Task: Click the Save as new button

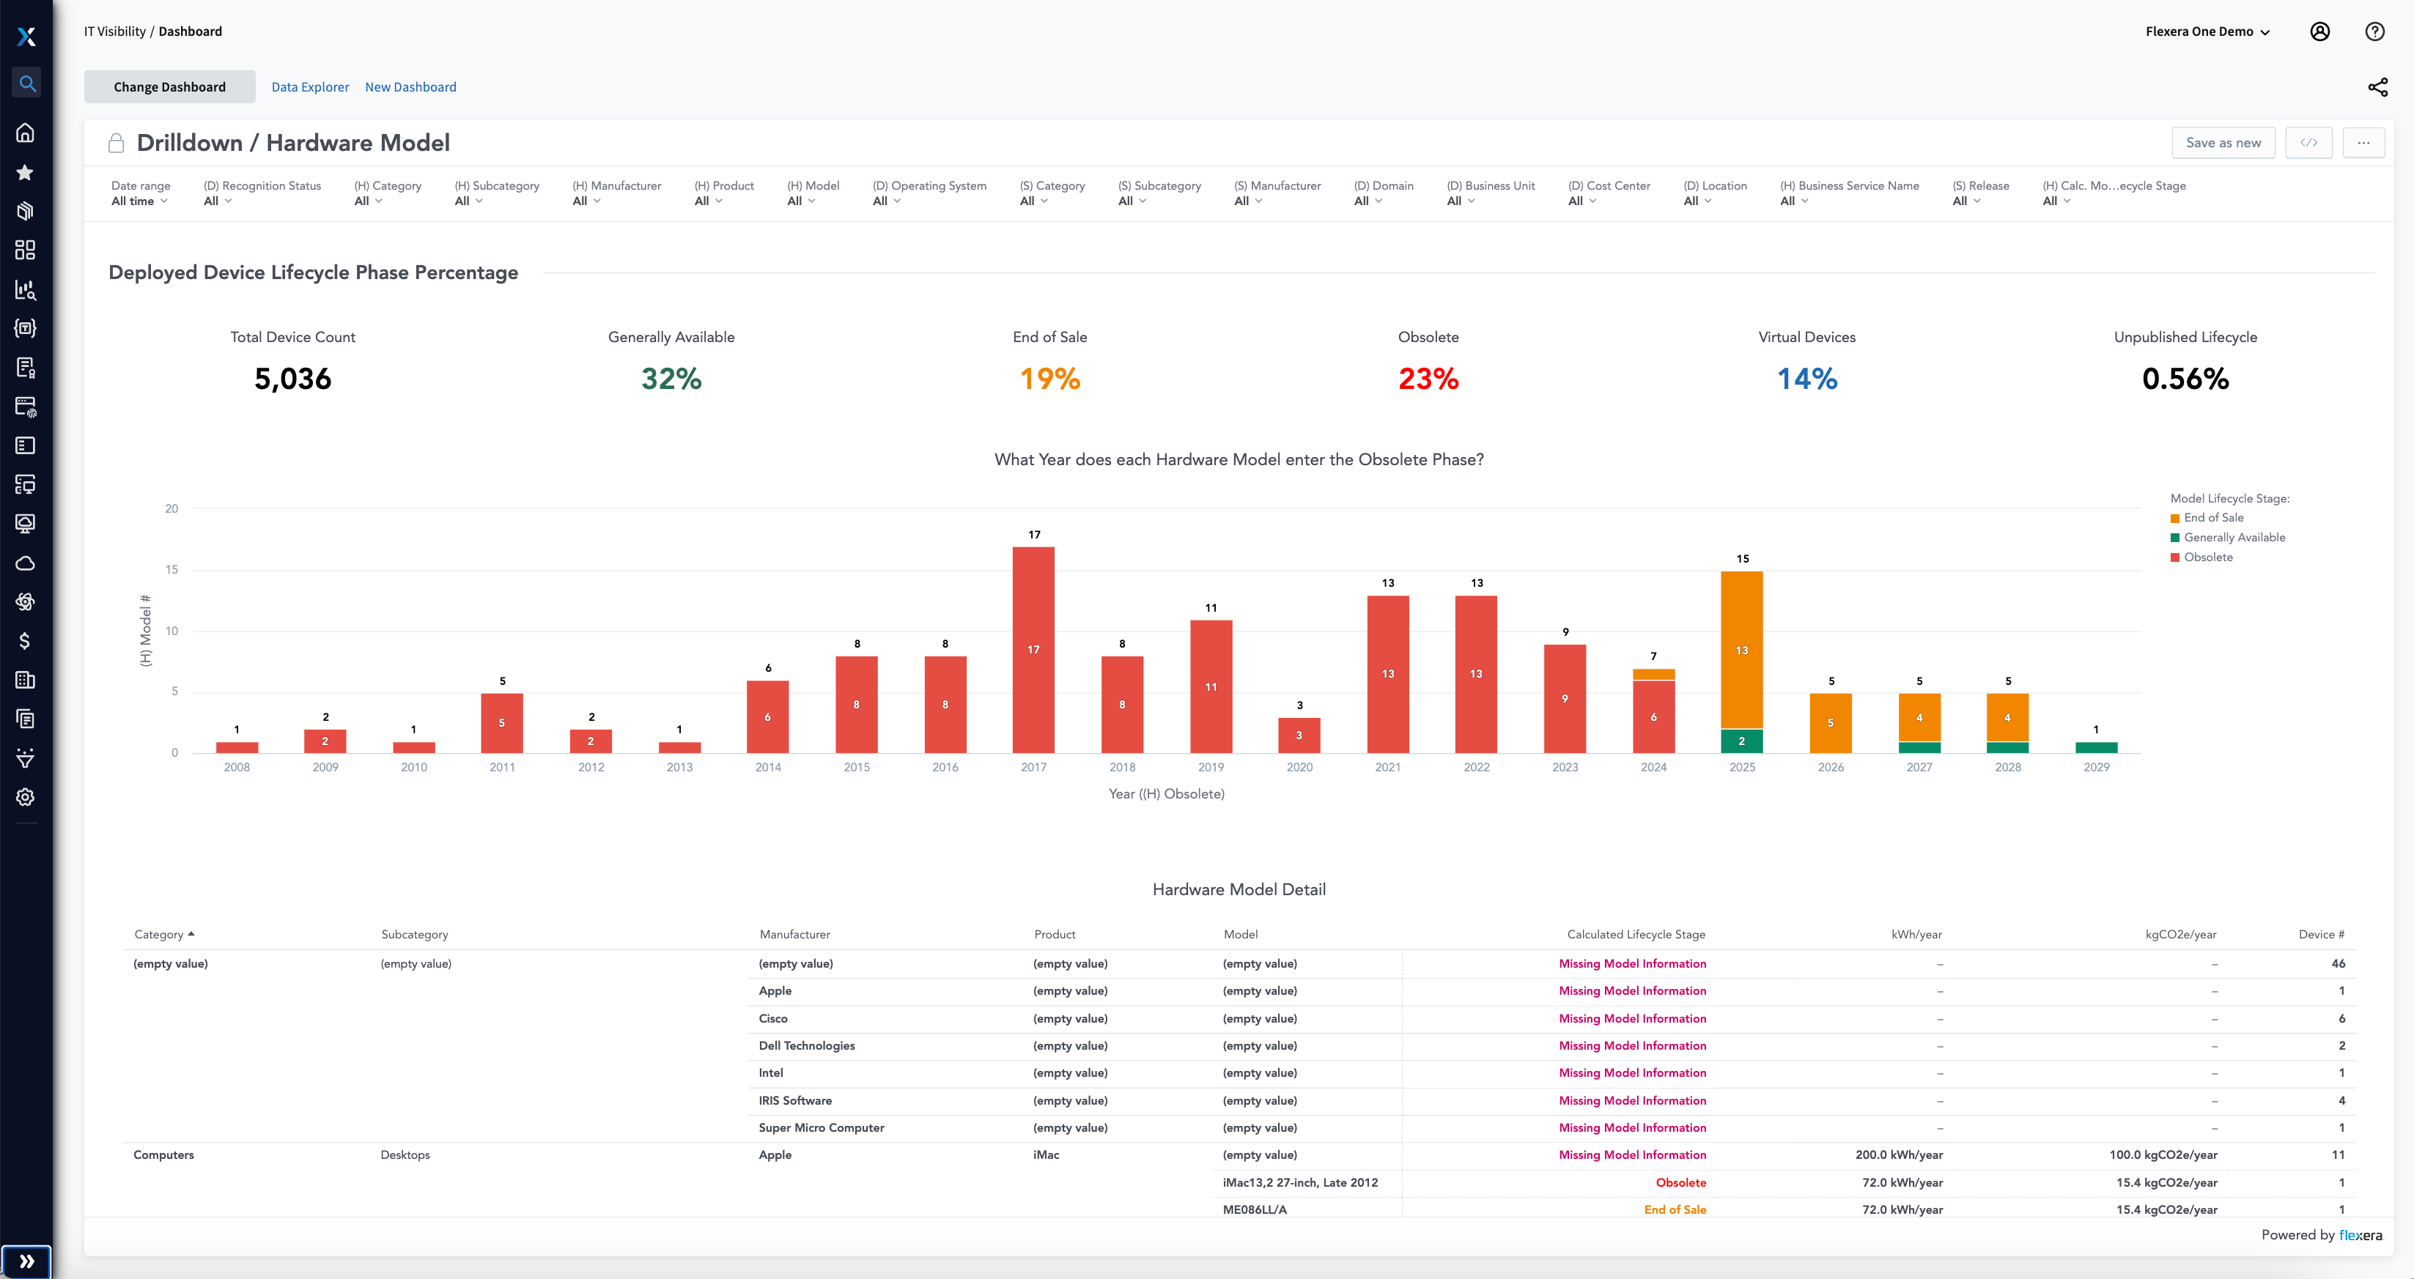Action: point(2223,144)
